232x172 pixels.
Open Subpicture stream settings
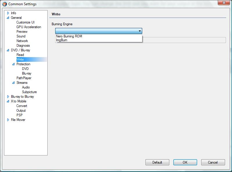tap(29, 92)
